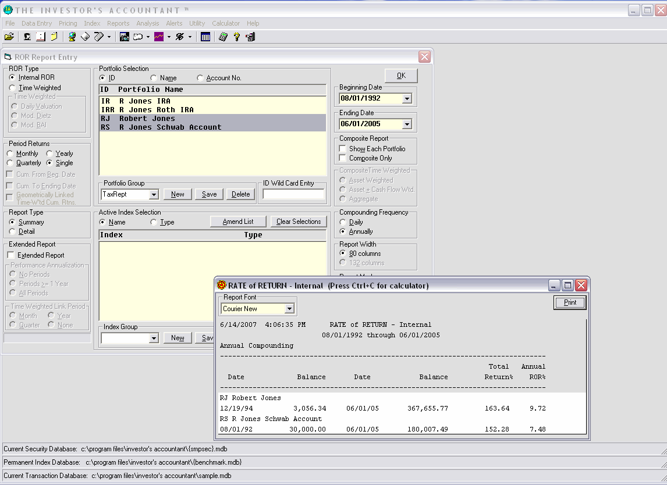Open the Portfolio Group TaxRept dropdown
Image resolution: width=667 pixels, height=485 pixels.
[154, 194]
